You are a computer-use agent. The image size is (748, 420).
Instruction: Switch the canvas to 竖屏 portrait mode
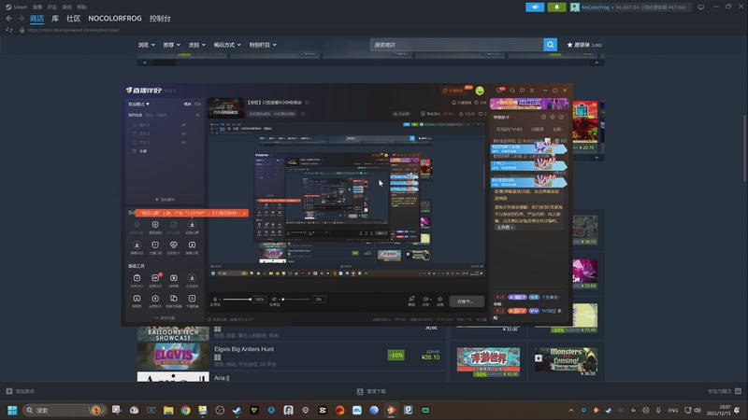(197, 104)
